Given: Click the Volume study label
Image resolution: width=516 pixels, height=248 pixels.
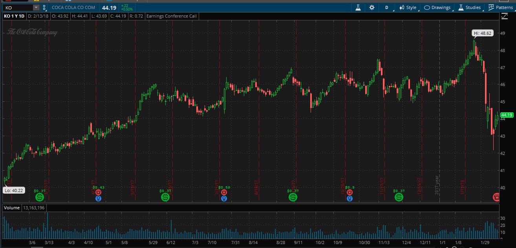Looking at the screenshot, I should click(x=12, y=208).
